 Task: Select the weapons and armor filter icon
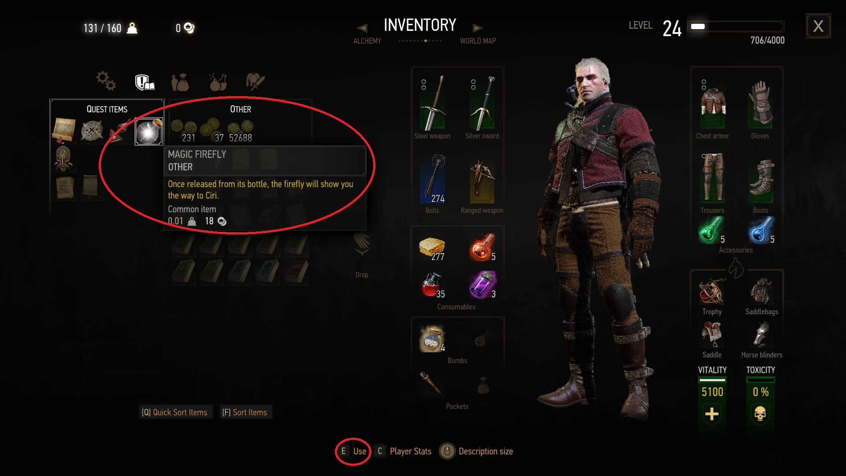(255, 82)
